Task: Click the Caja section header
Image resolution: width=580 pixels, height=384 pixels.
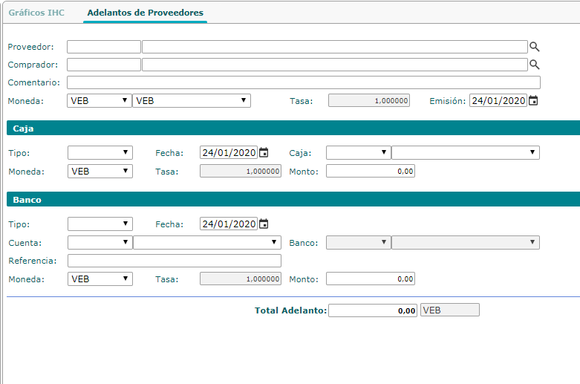Action: tap(293, 128)
